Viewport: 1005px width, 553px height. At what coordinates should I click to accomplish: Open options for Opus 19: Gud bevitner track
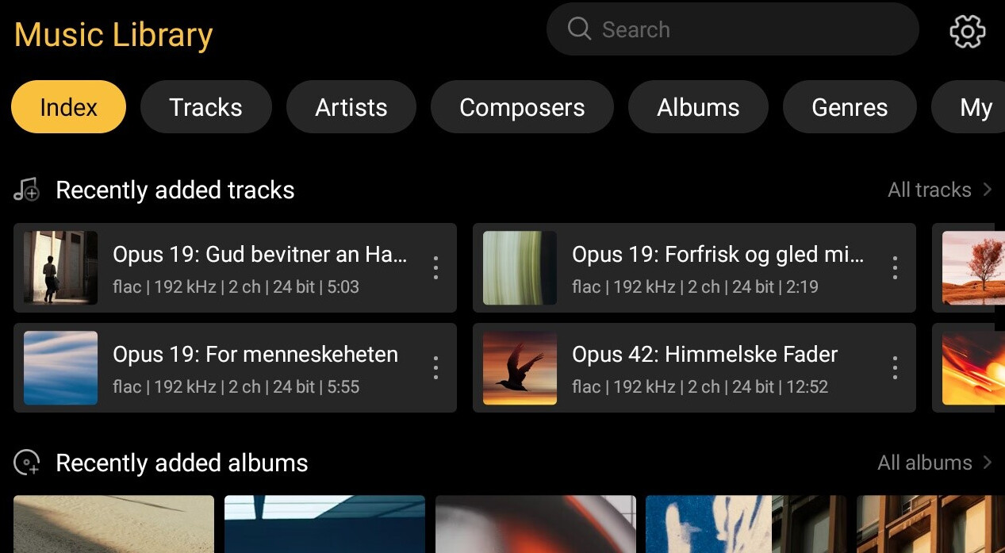(435, 268)
